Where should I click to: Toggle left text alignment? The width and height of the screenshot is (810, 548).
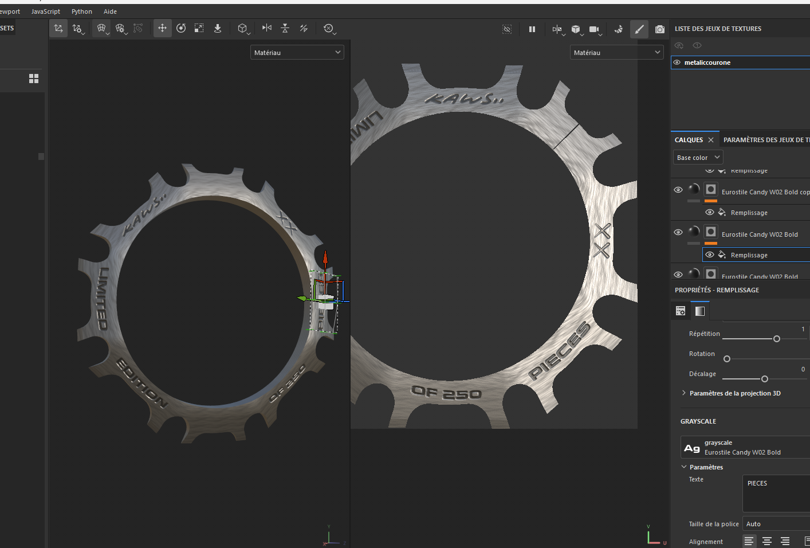point(749,541)
